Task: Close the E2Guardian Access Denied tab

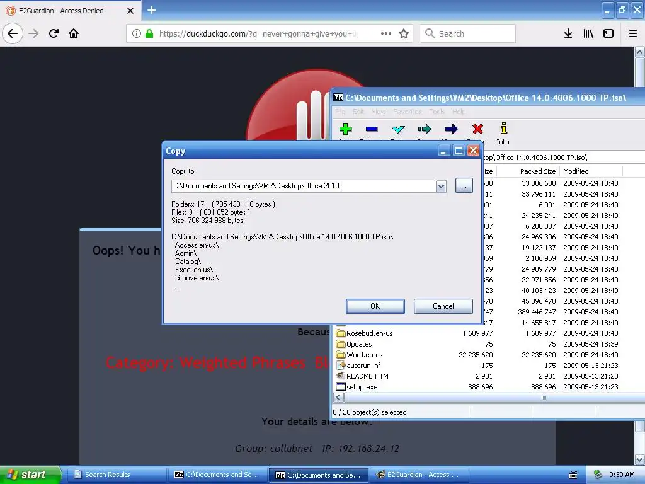Action: tap(130, 11)
